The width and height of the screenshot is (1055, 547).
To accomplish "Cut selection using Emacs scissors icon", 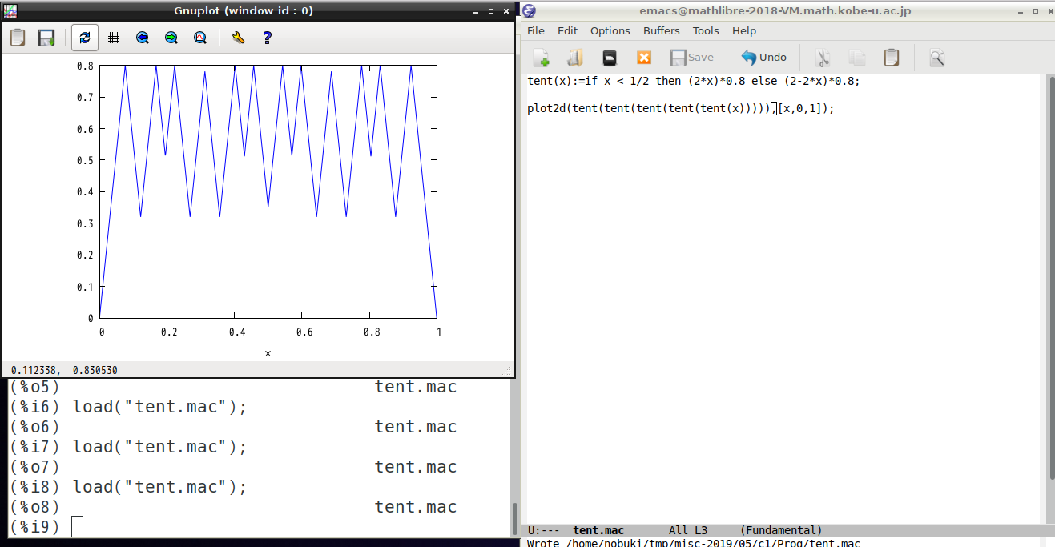I will (x=823, y=58).
